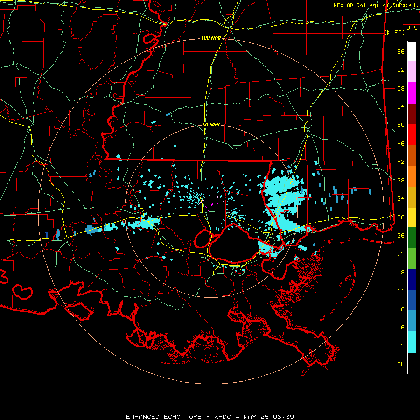Image resolution: width=420 pixels, height=420 pixels.
Task: Click the yellow 30 kft legend swatch
Action: click(412, 217)
